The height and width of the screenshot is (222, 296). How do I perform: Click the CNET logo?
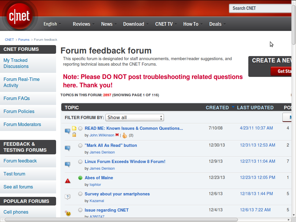pos(19,16)
